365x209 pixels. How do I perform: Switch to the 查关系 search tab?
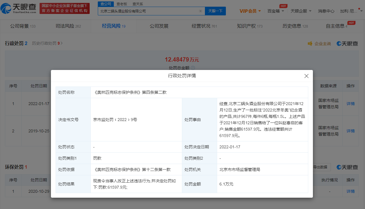pyautogui.click(x=137, y=4)
